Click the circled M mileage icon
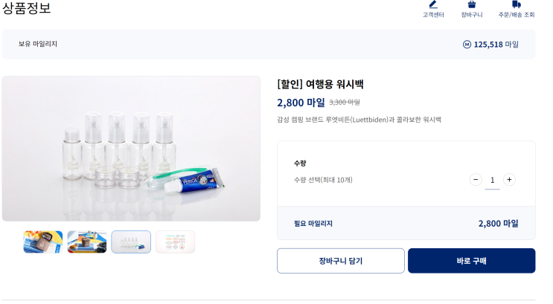The height and width of the screenshot is (304, 553). click(467, 45)
